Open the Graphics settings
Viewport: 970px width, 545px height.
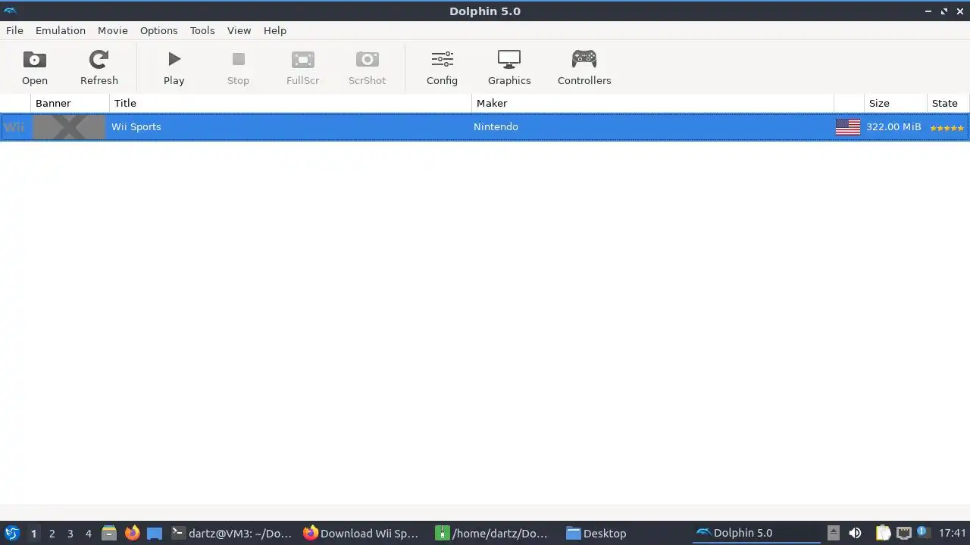[x=509, y=67]
